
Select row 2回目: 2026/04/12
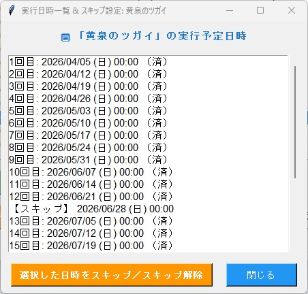coord(148,74)
